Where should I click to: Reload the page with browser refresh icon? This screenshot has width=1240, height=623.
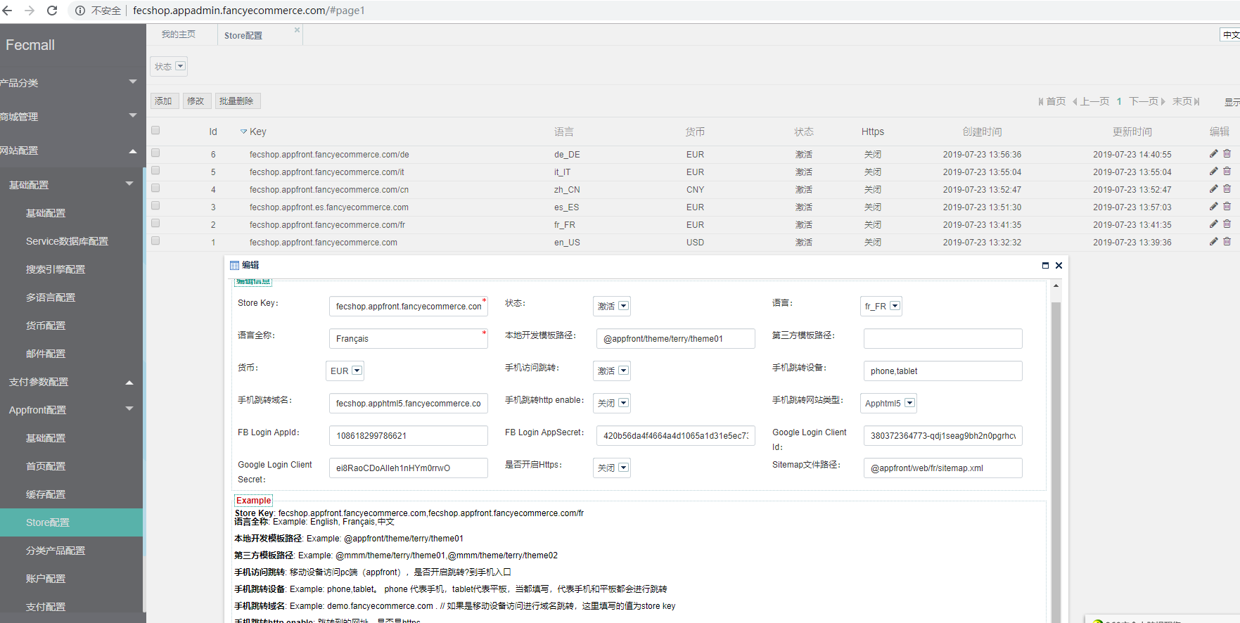pyautogui.click(x=52, y=11)
